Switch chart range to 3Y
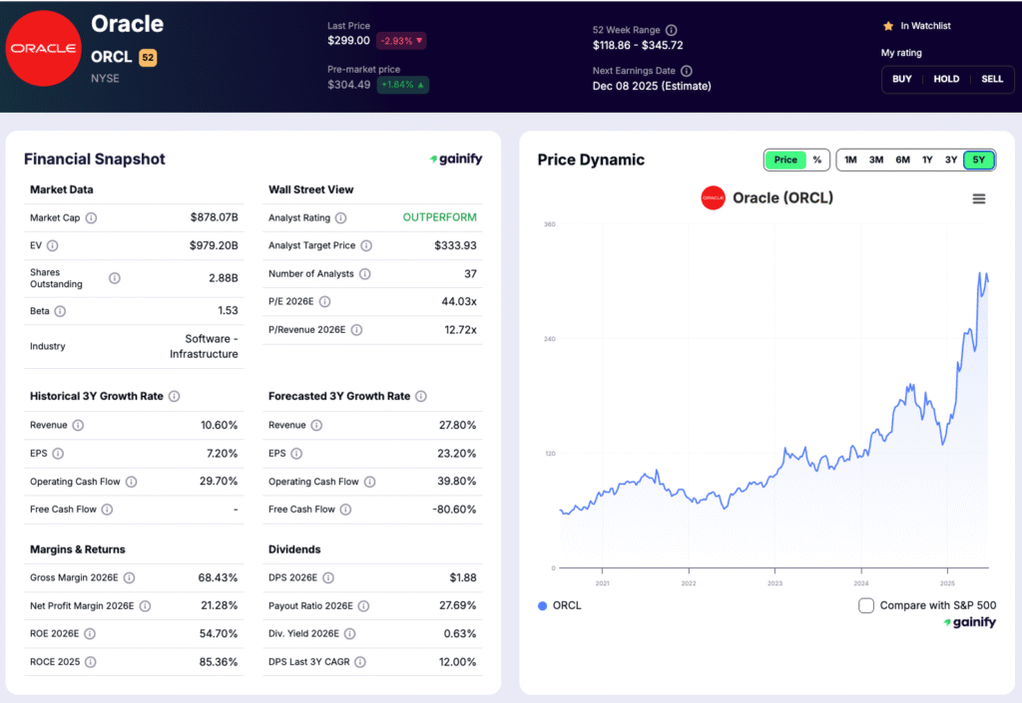 click(x=951, y=160)
